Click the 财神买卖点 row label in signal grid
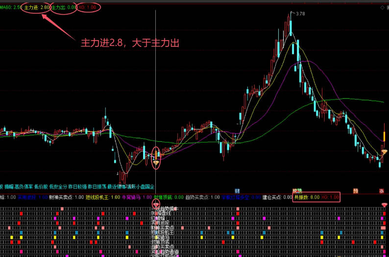Viewport: 389px width, 257px height. (x=163, y=228)
